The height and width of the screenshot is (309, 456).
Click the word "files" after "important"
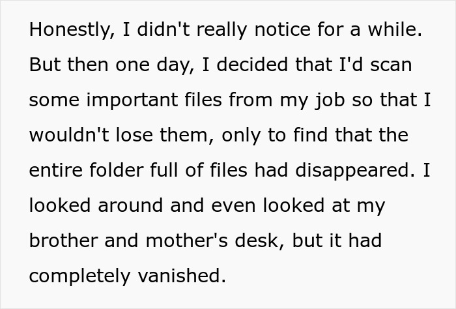203,100
